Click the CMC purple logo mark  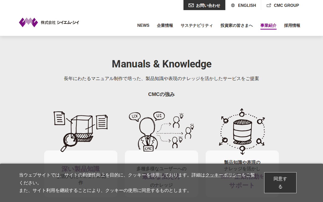(28, 22)
